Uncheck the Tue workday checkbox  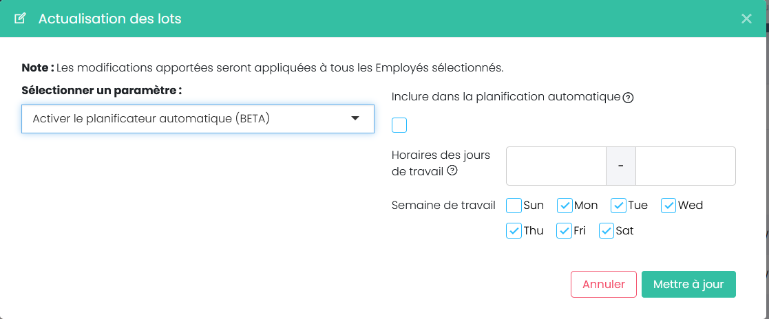click(618, 205)
